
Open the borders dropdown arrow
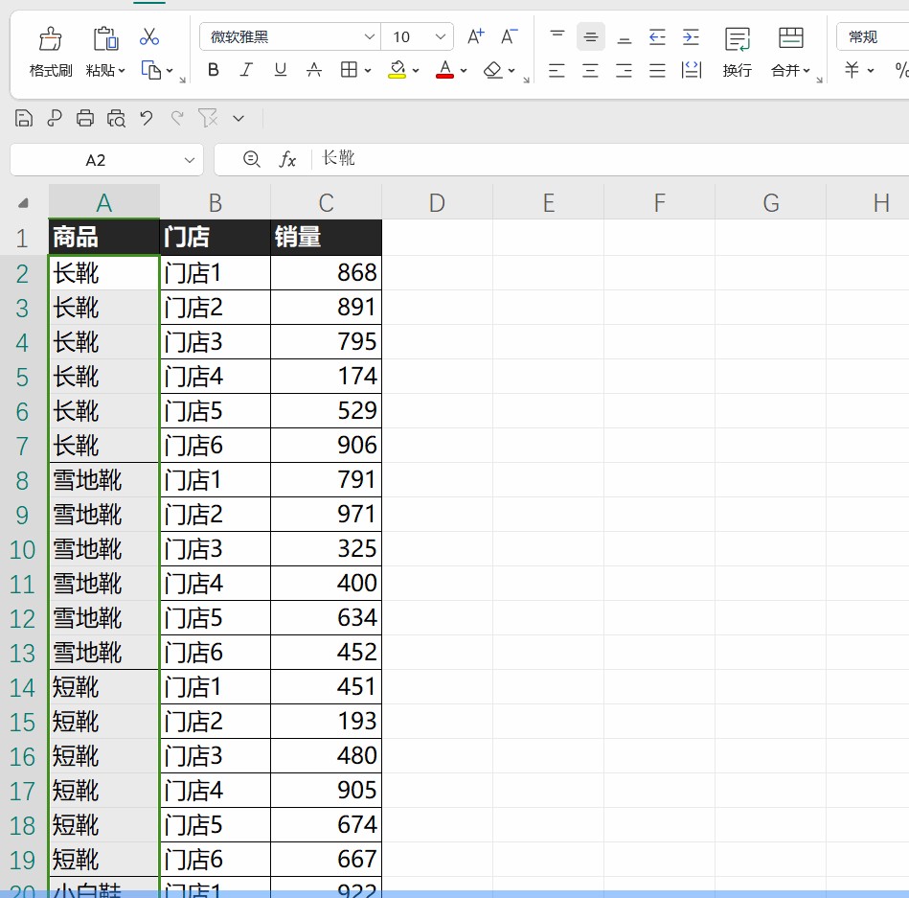click(x=368, y=71)
